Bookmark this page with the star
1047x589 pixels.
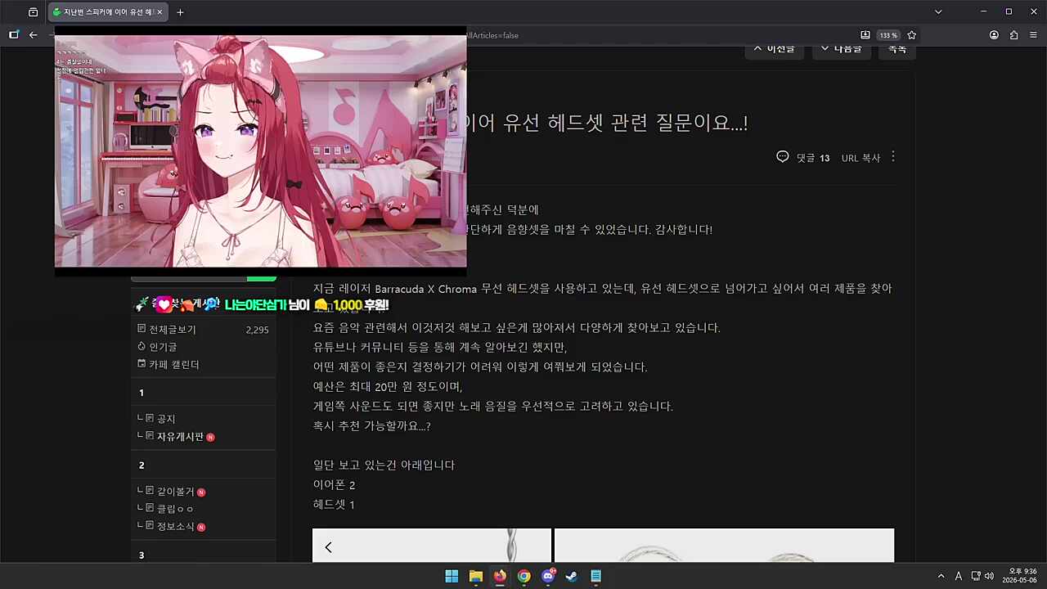(x=911, y=35)
